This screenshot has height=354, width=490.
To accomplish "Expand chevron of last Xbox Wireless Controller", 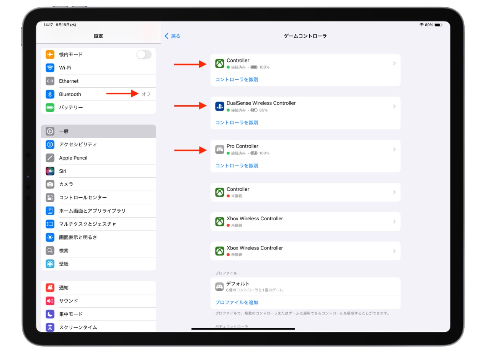I will 394,251.
